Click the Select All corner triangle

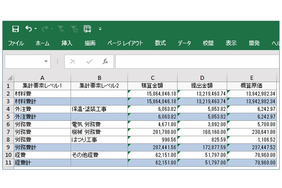[x=9, y=78]
